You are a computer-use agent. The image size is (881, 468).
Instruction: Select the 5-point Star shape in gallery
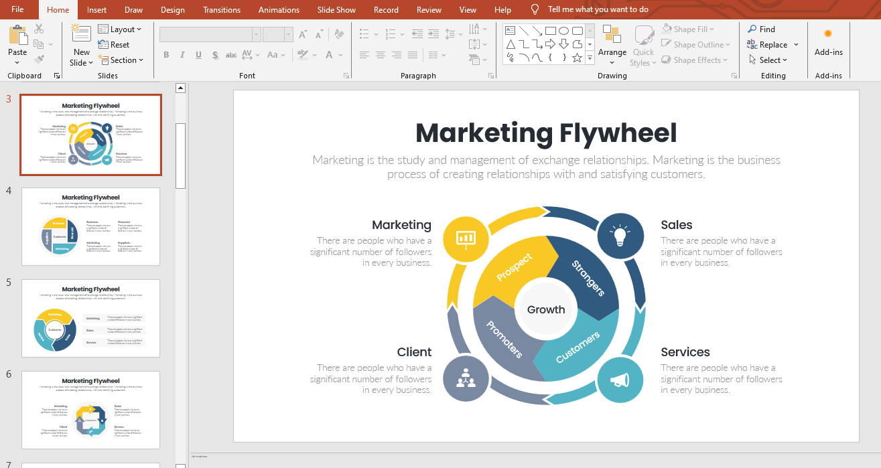578,58
